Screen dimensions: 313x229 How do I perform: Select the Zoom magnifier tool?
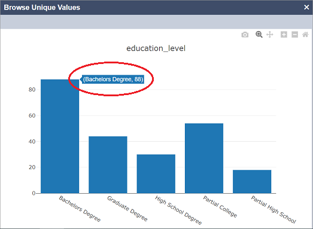(259, 35)
